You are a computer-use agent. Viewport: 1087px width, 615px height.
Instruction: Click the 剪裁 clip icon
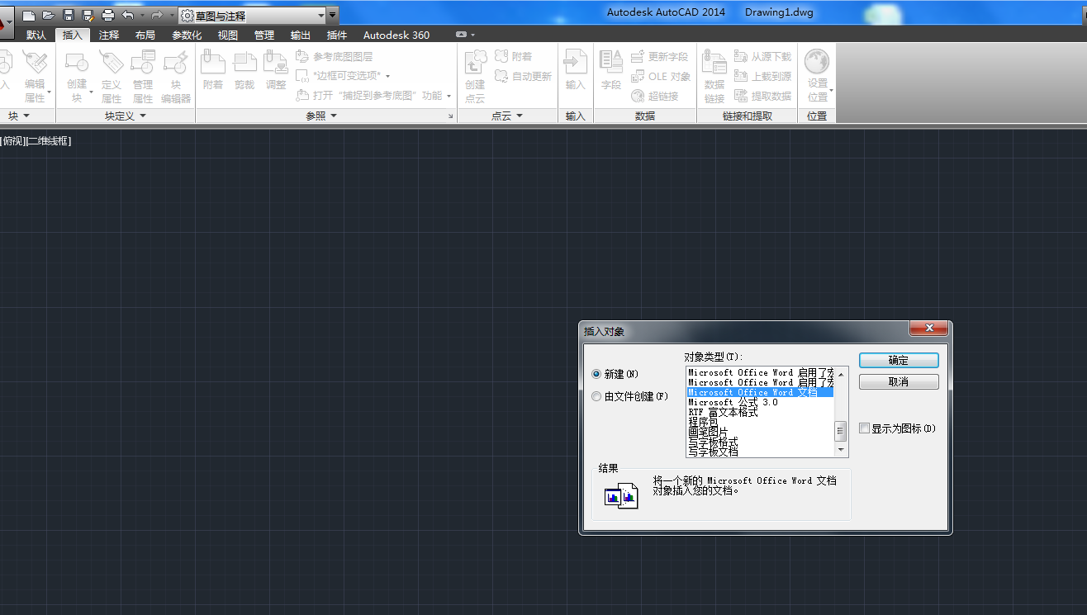[244, 62]
